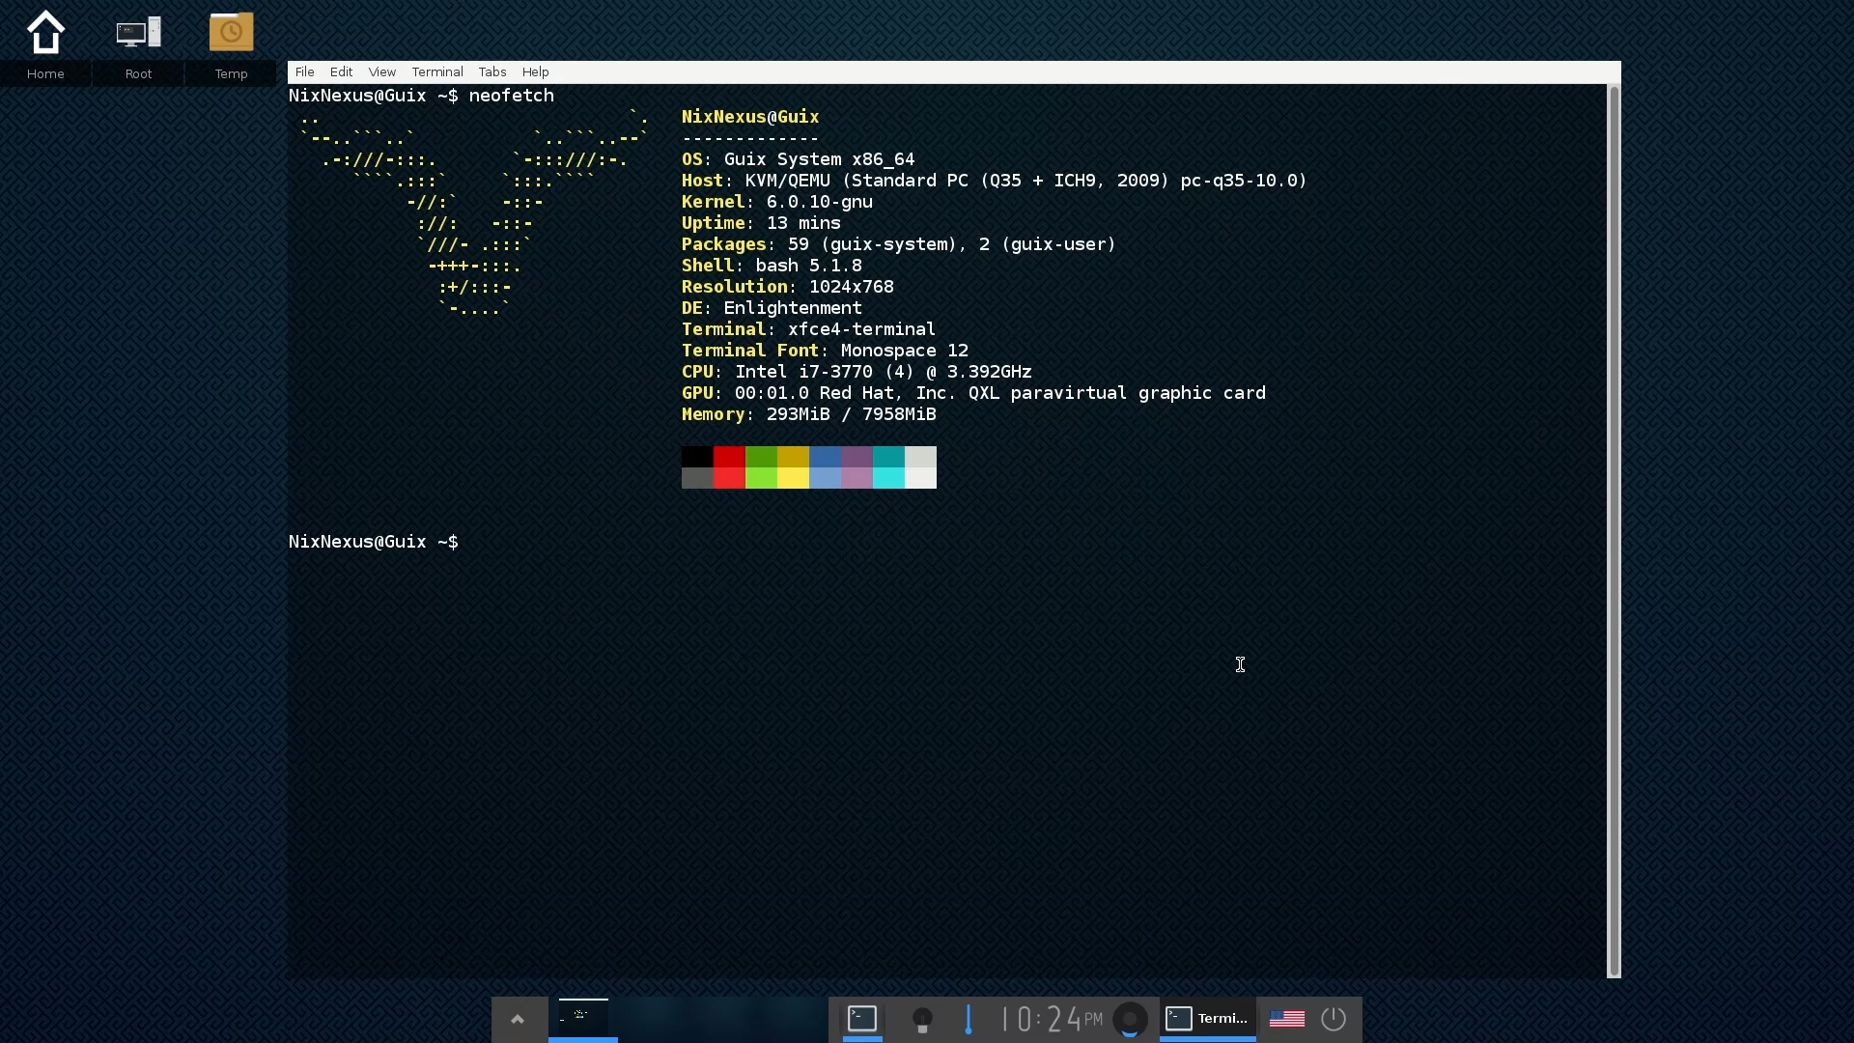Select first virtual desktop in pager

[x=583, y=1017]
